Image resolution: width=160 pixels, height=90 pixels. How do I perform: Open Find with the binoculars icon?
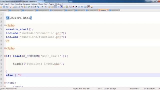click(x=35, y=7)
